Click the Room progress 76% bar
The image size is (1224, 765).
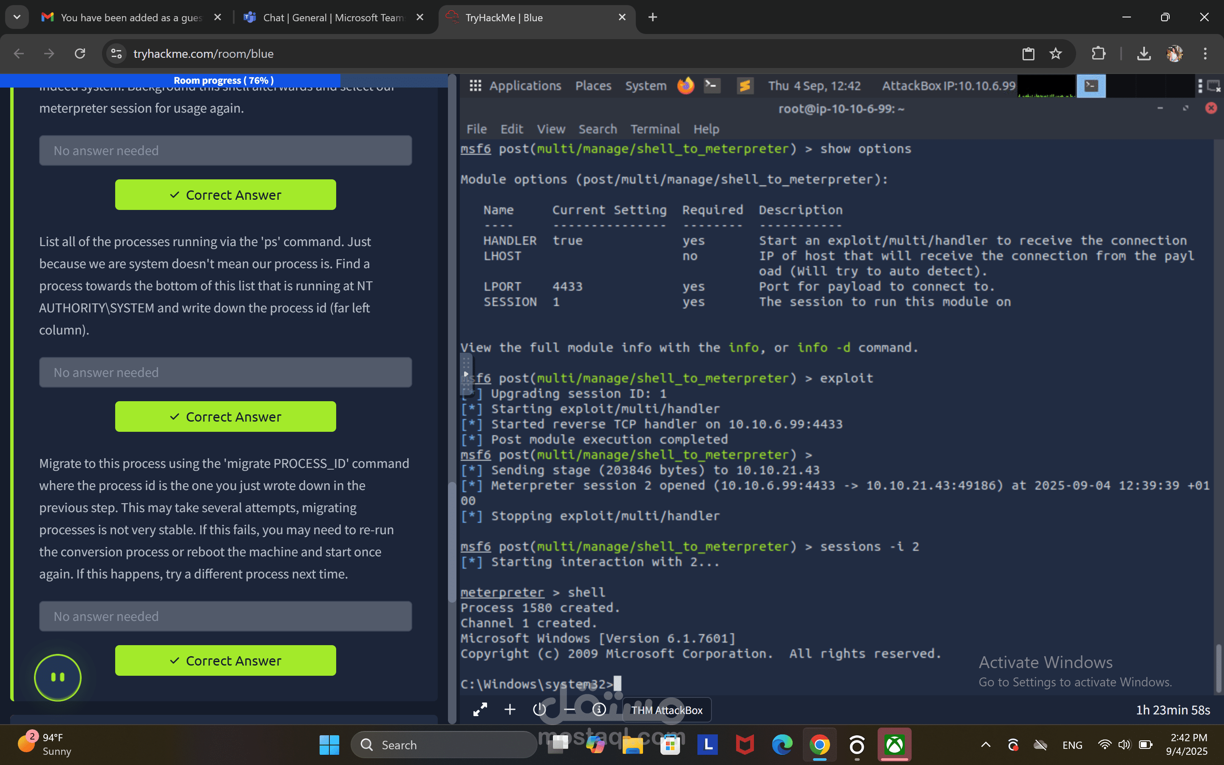pos(223,80)
